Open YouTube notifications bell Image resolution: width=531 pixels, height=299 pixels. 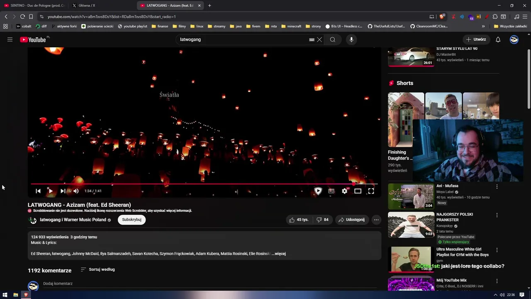pos(498,39)
